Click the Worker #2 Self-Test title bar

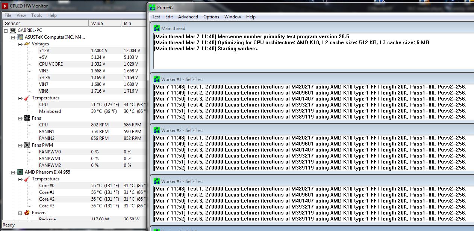tap(312, 130)
